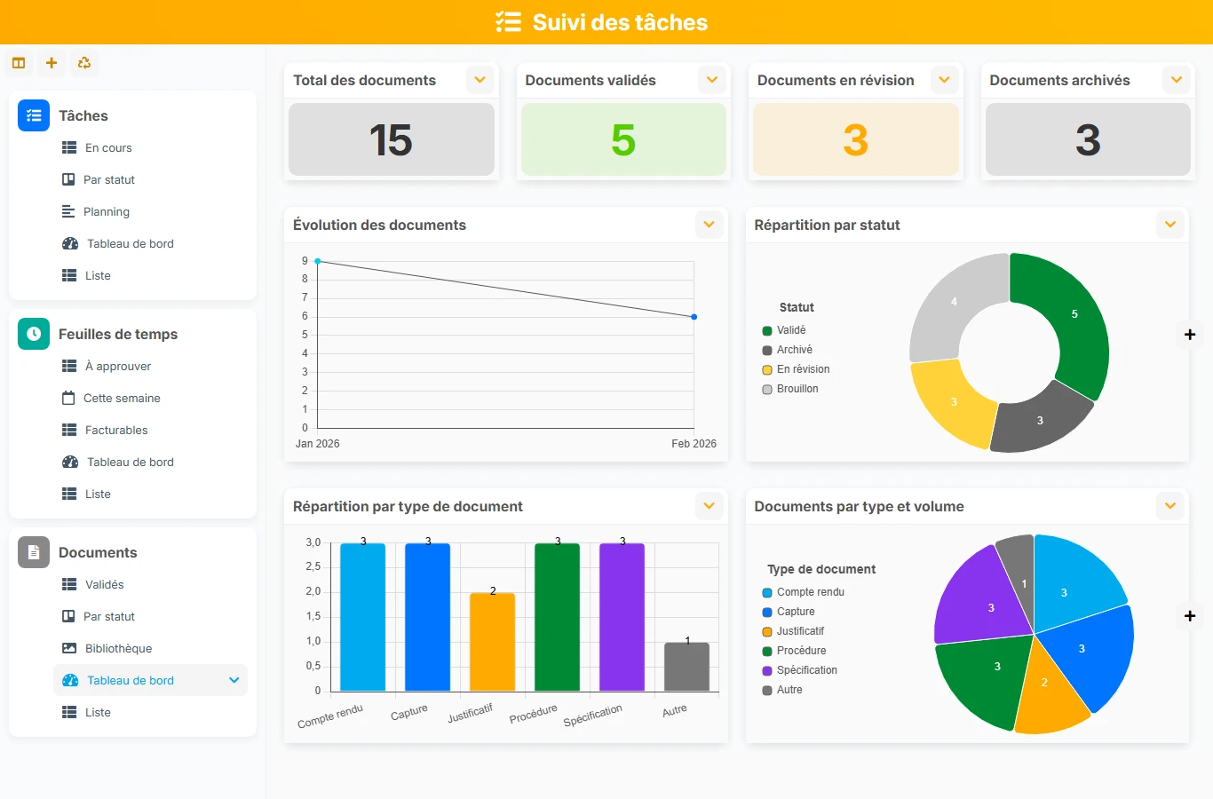This screenshot has height=799, width=1213.
Task: Open Total des documents card dropdown
Action: point(480,80)
